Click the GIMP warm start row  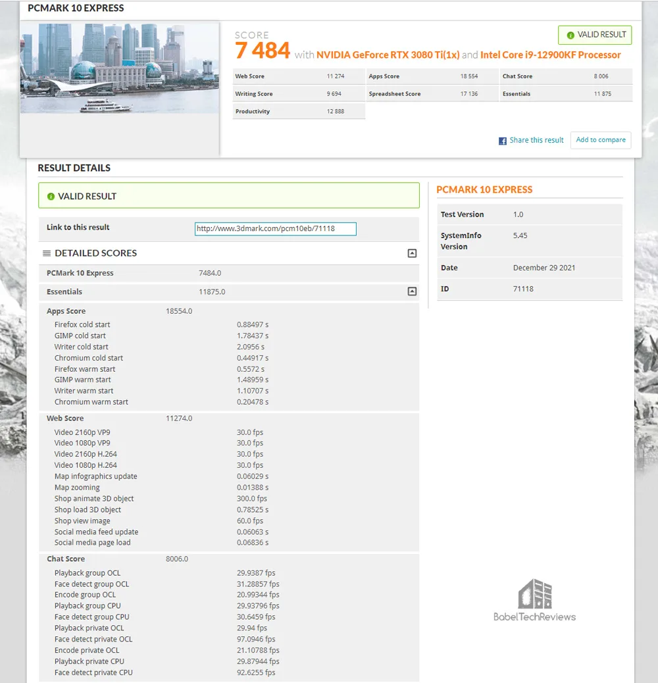(229, 380)
